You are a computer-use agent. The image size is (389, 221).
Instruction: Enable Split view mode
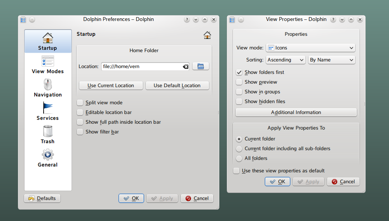(x=80, y=103)
